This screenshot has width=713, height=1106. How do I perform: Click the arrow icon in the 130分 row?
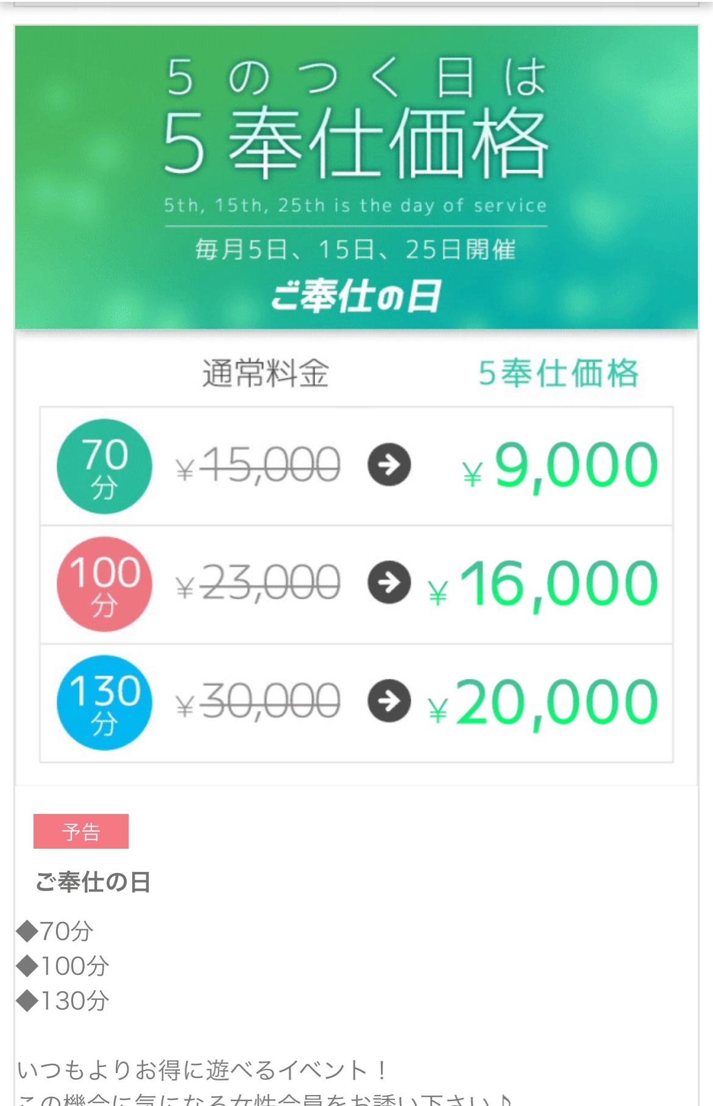(389, 701)
